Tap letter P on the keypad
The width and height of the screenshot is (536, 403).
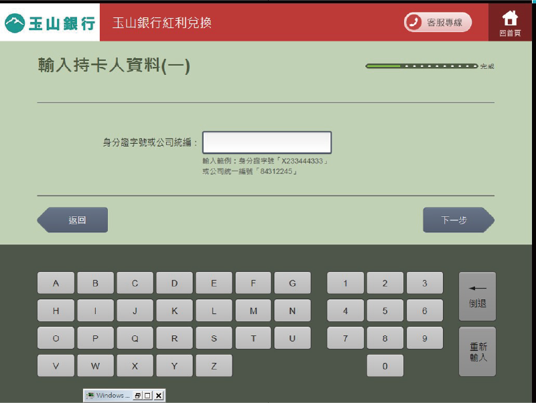click(x=95, y=338)
